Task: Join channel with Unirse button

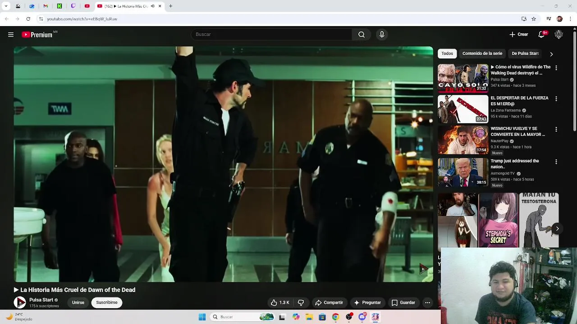Action: point(78,302)
